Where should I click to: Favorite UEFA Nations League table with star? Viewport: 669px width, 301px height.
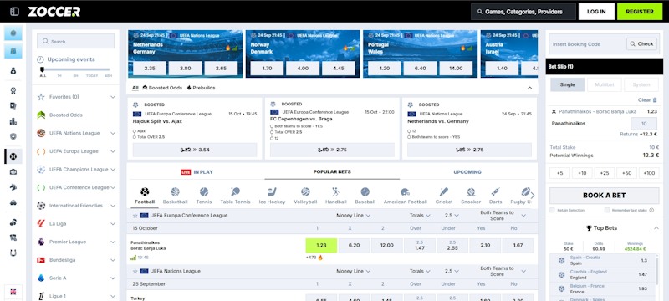[135, 271]
